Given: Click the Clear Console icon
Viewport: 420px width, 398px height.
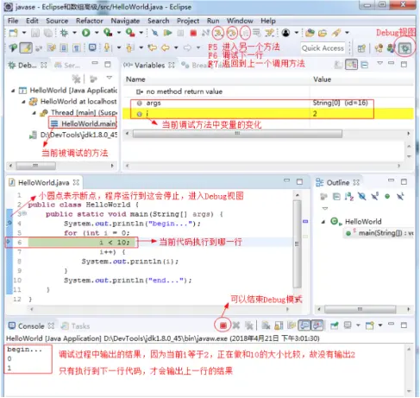Looking at the screenshot, I should tap(266, 325).
